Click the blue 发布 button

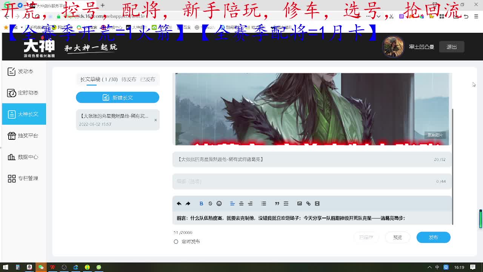tap(433, 237)
